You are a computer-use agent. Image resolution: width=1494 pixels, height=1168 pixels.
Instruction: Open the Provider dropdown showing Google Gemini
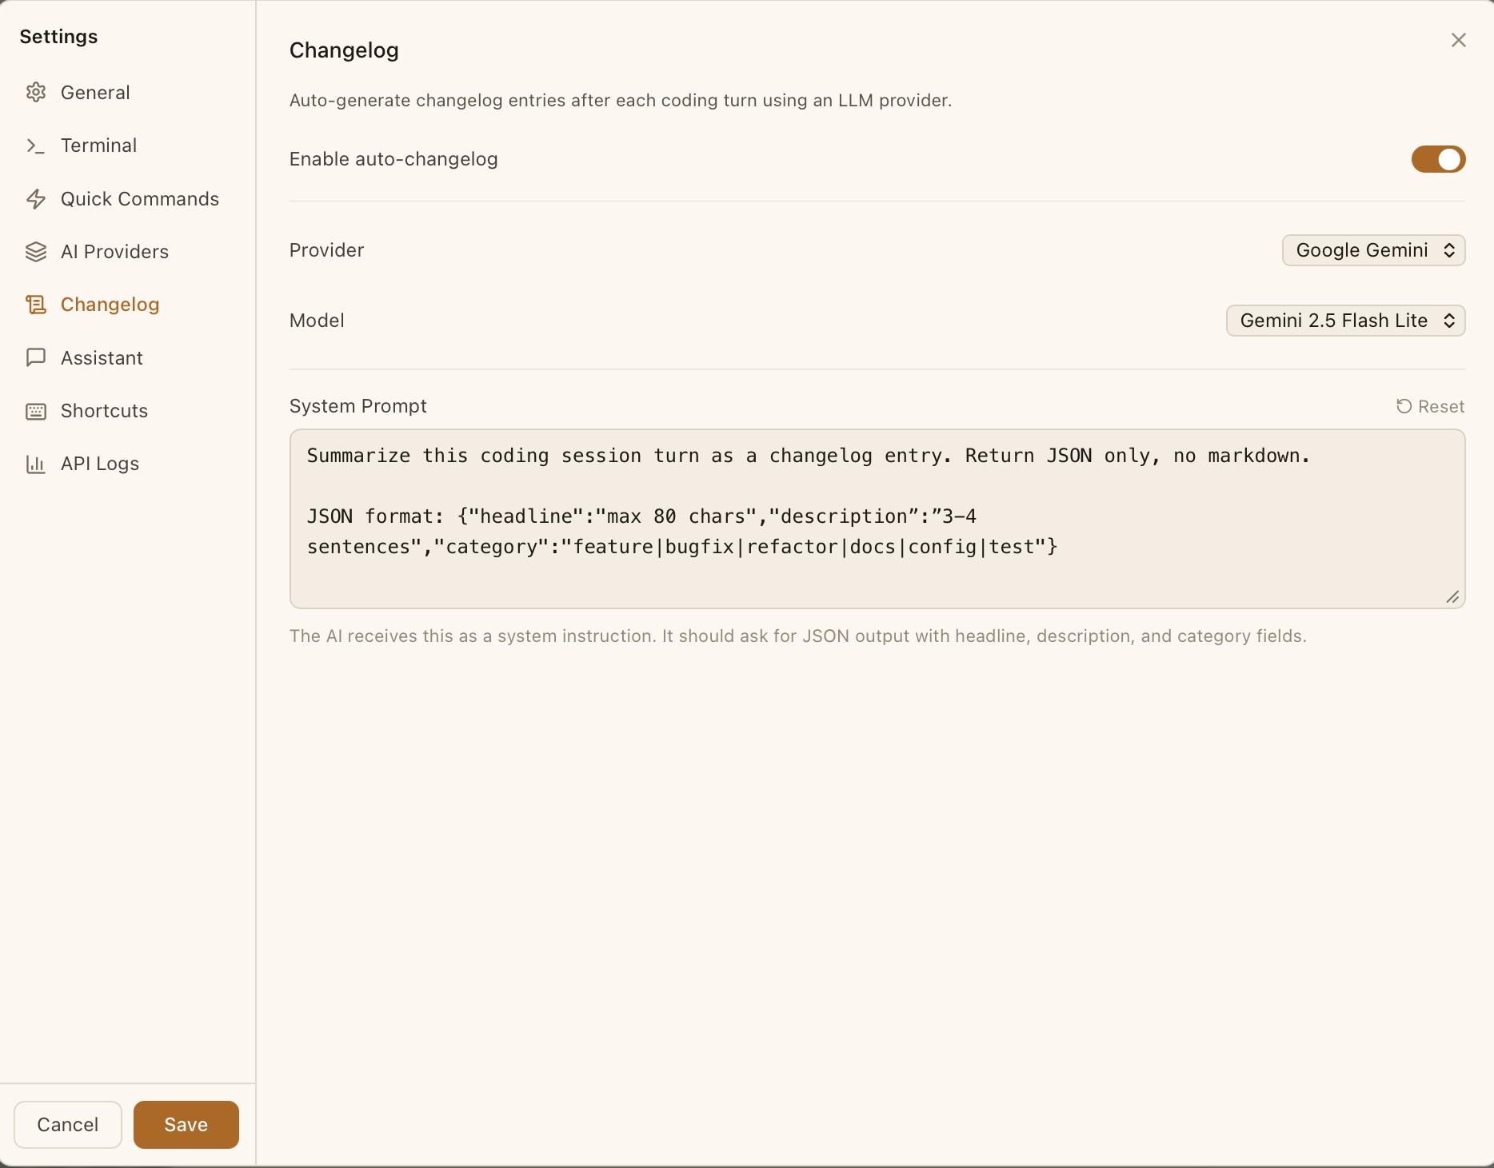[x=1373, y=250]
